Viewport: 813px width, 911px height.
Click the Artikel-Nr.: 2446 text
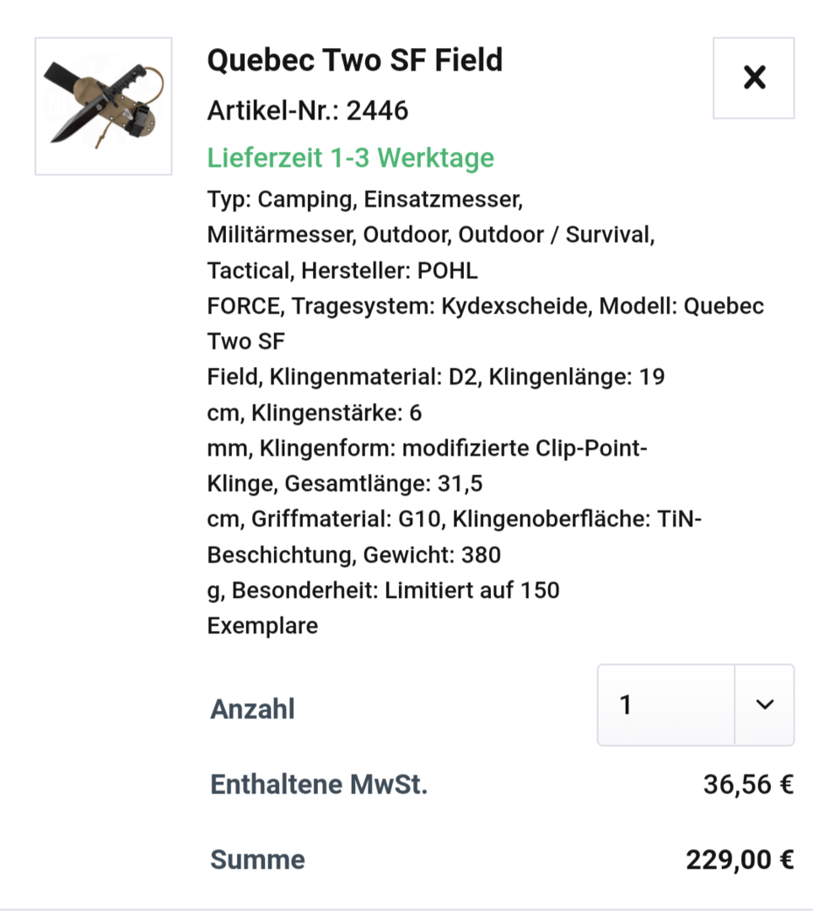(x=307, y=110)
